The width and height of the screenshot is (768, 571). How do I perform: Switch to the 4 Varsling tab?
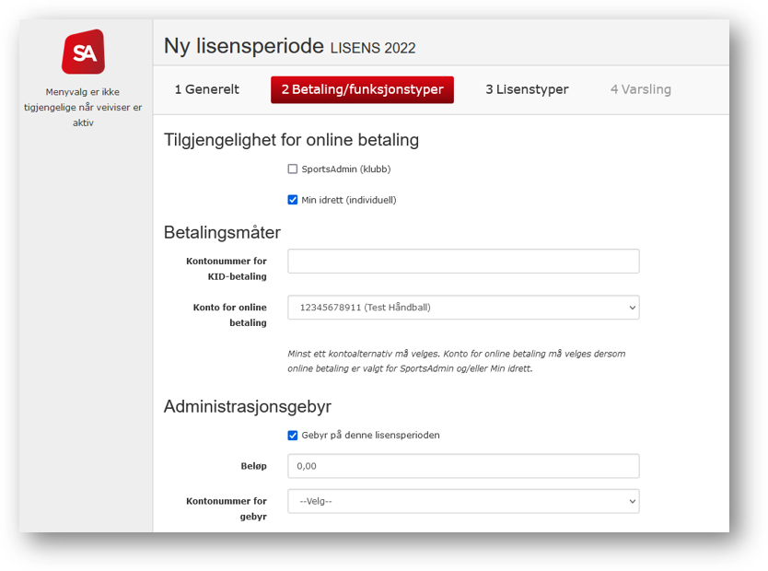tap(641, 89)
